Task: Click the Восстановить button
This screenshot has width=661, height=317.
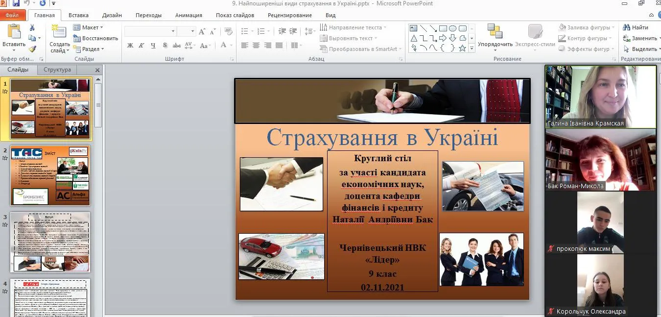Action: click(x=95, y=38)
